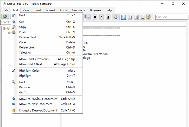The width and height of the screenshot is (189, 127).
Task: Open the Language menu
Action: 78,10
